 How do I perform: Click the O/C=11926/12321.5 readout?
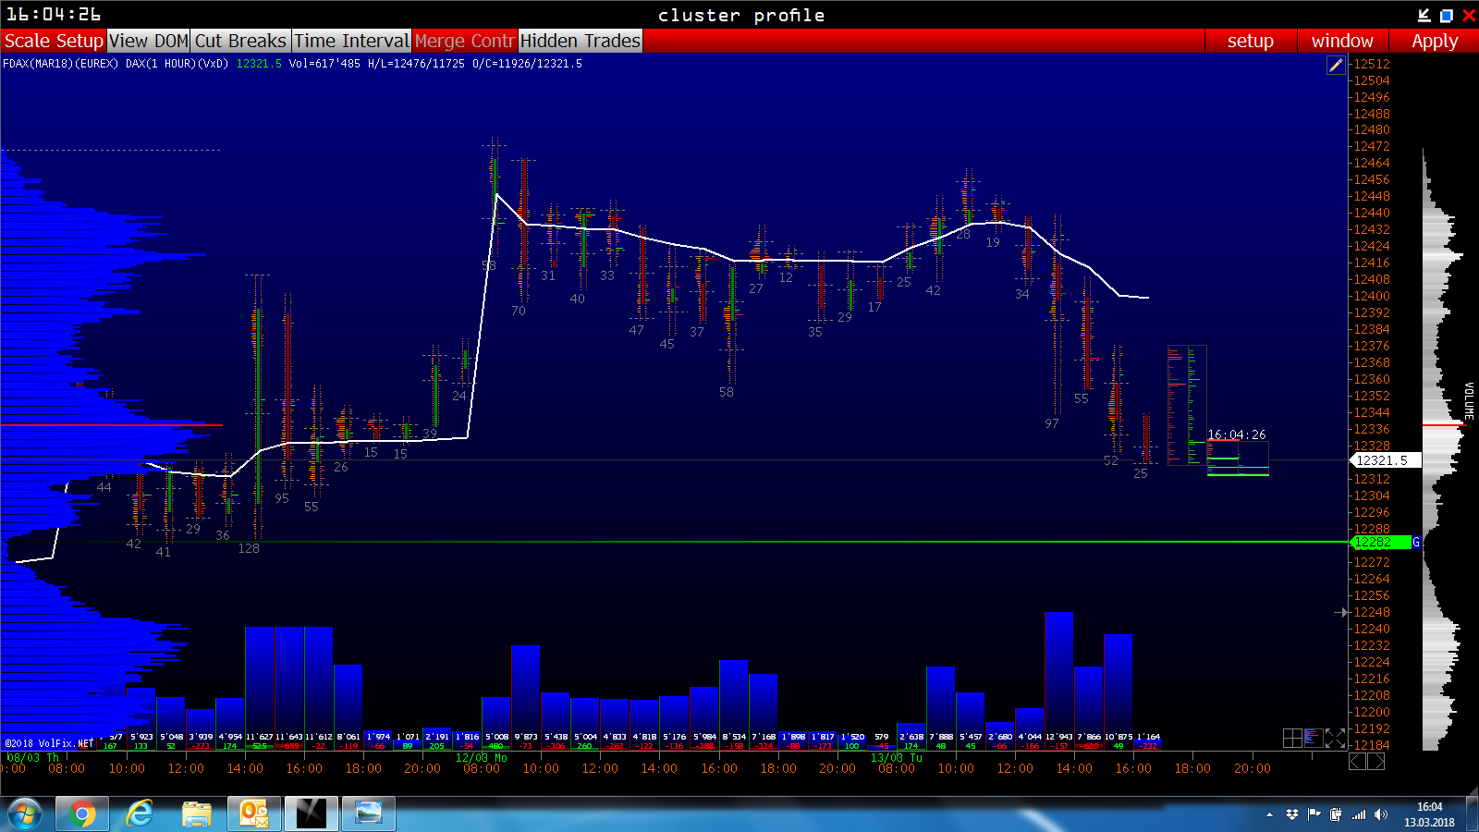click(527, 64)
